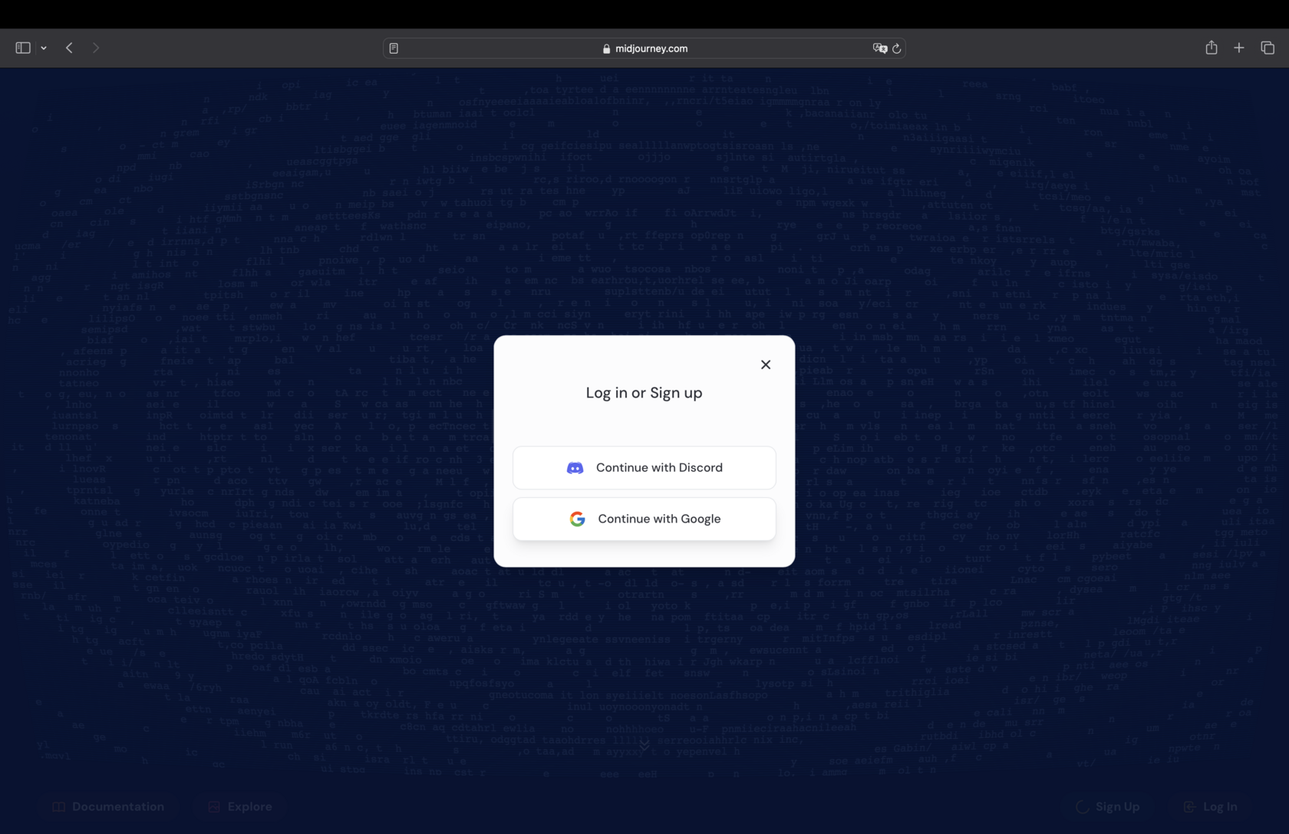The height and width of the screenshot is (834, 1289).
Task: Open the Documentation link
Action: pyautogui.click(x=108, y=806)
